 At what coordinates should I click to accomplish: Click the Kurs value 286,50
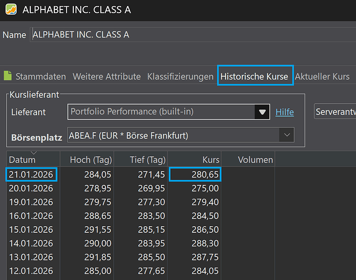coord(205,230)
